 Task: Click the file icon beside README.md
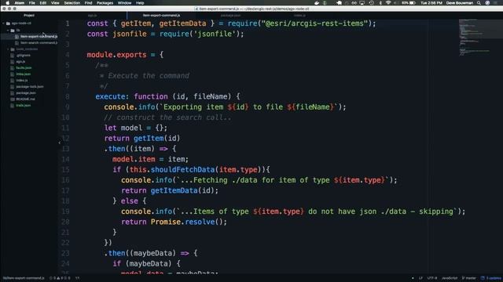[13, 99]
